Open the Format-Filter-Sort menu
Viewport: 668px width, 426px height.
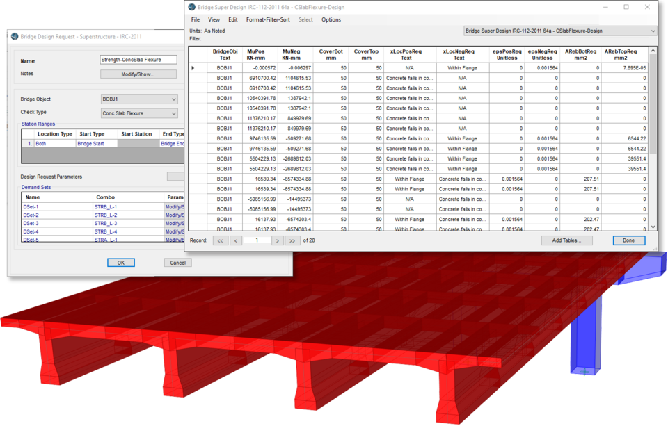coord(268,19)
